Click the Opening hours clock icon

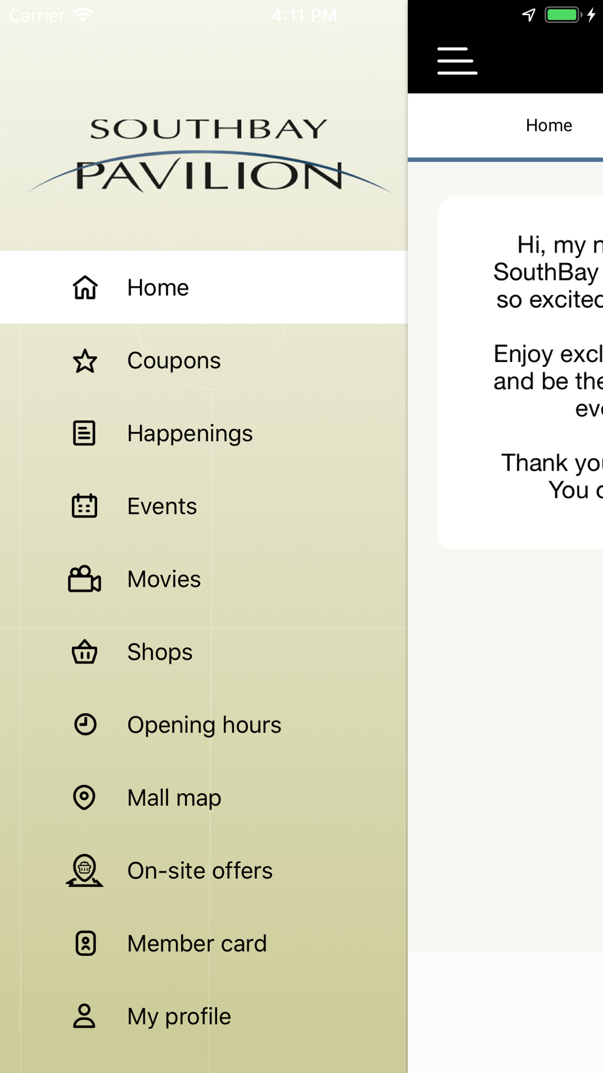pyautogui.click(x=85, y=724)
